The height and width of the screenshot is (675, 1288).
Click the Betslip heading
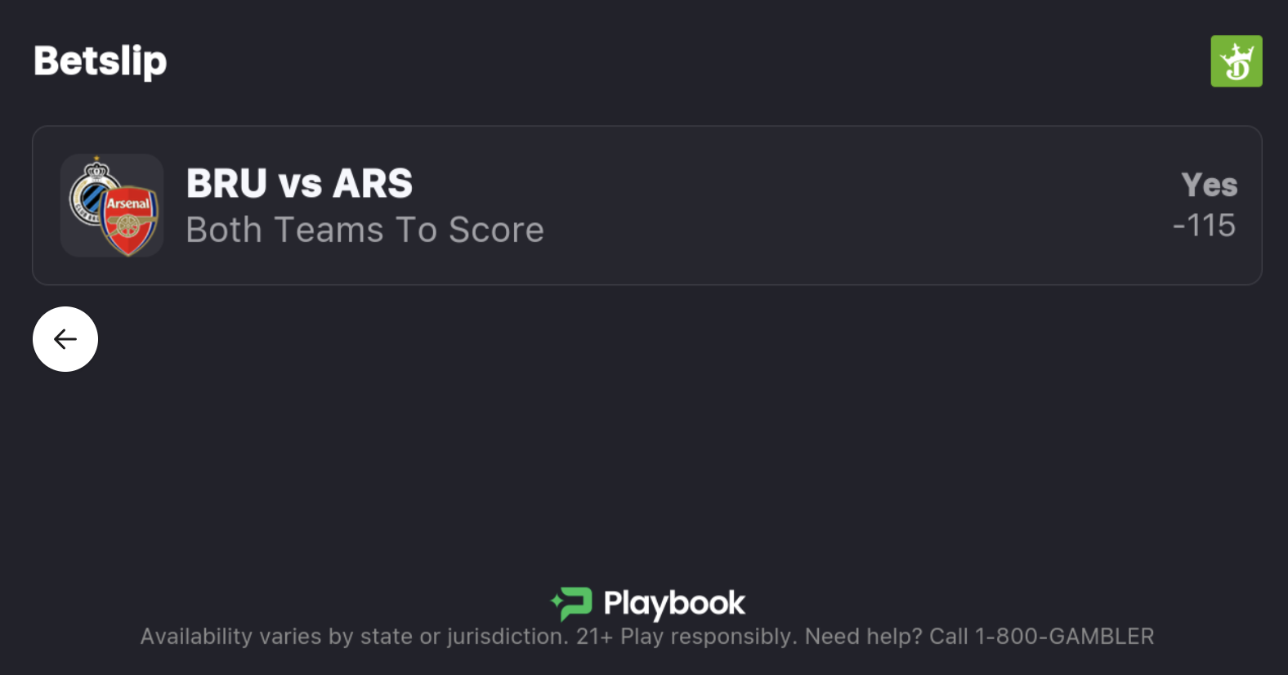[x=101, y=61]
